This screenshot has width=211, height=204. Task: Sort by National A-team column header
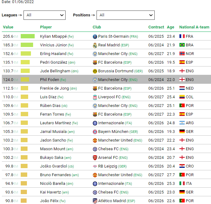(194, 27)
